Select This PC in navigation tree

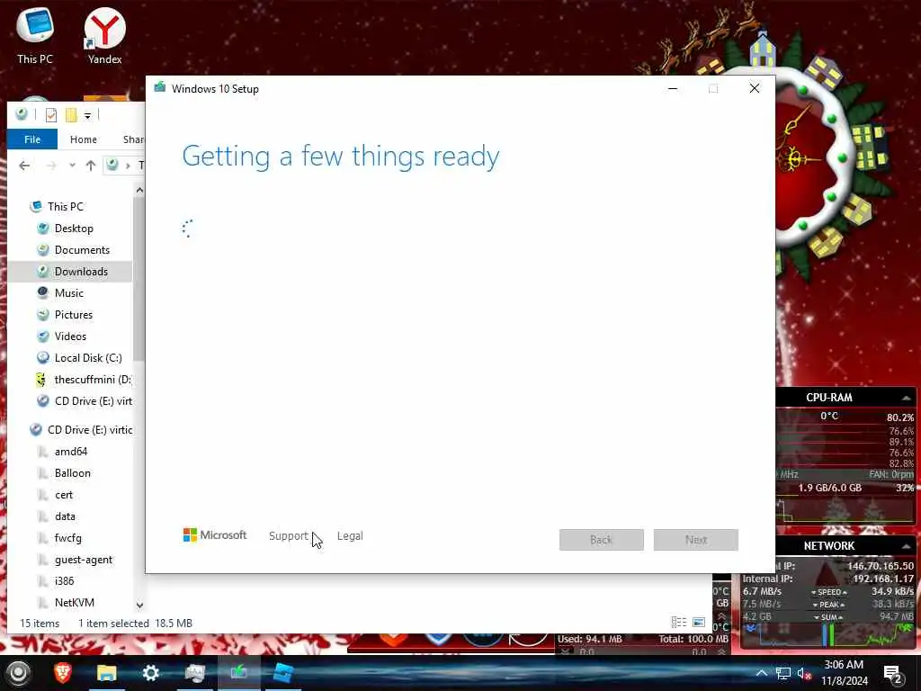65,206
